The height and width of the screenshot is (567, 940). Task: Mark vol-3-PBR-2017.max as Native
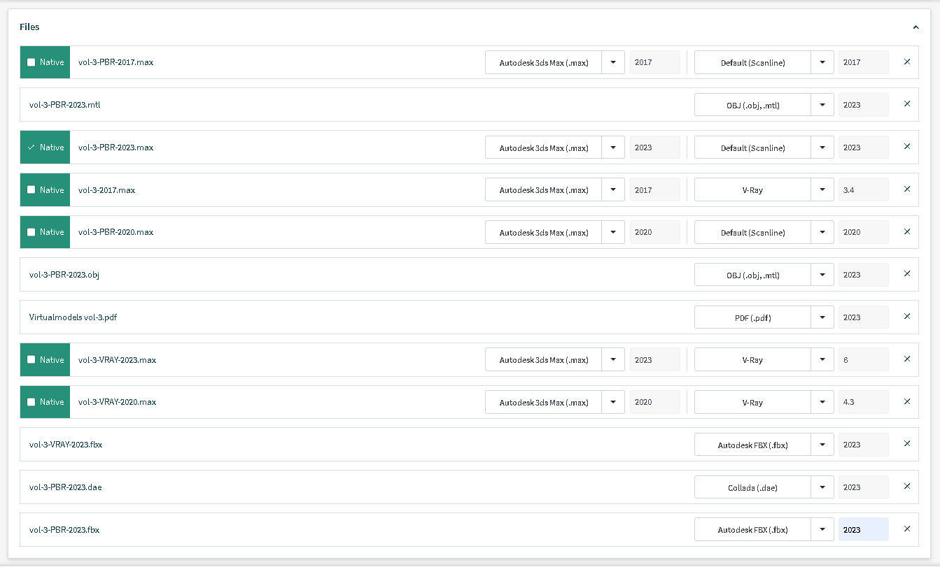(x=31, y=62)
